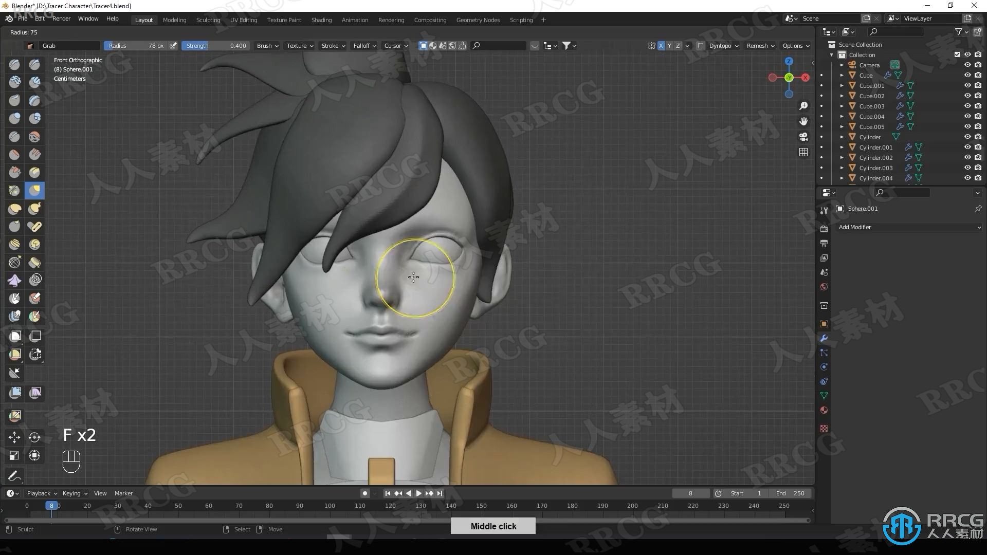Screen dimensions: 987x555
Task: Select the Mesh Filter tool
Action: click(14, 393)
